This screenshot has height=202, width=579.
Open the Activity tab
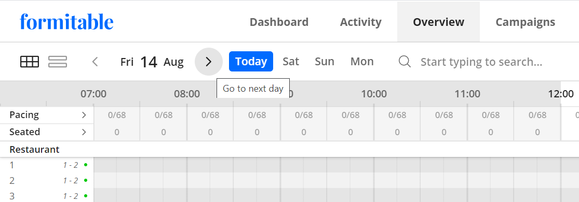(x=361, y=22)
